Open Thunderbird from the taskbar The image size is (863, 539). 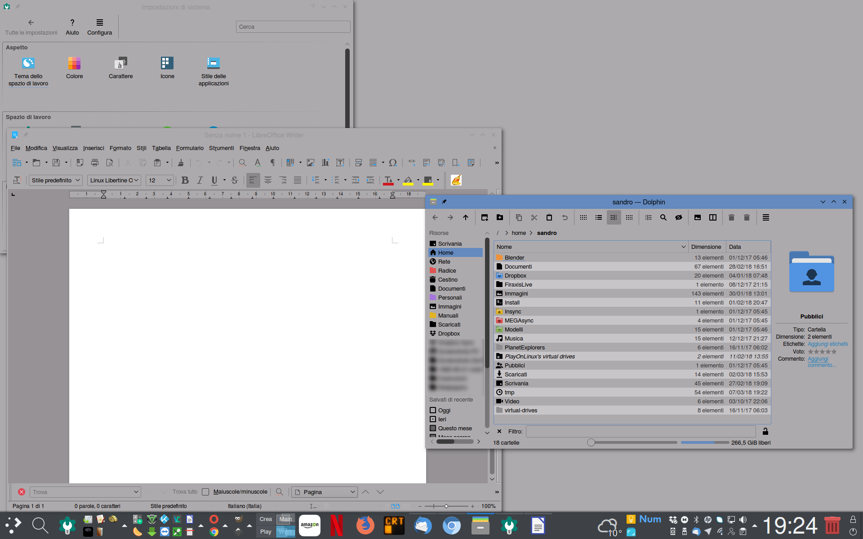pos(423,525)
